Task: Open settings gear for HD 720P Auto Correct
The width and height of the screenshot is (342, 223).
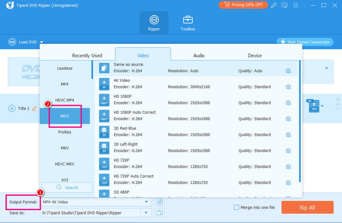Action: click(x=288, y=182)
